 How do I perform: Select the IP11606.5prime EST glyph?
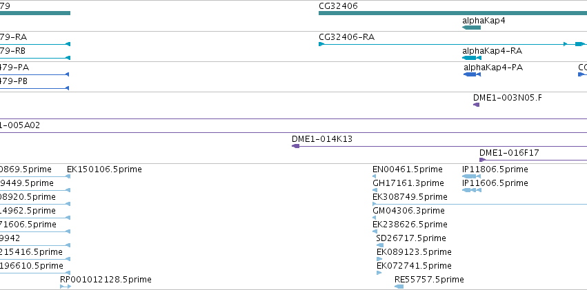472,190
